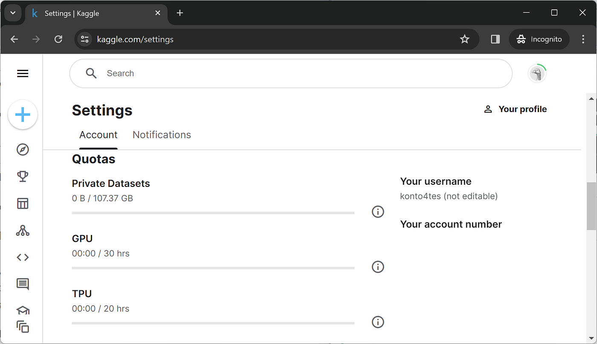Click the scrollbar down arrow
This screenshot has height=344, width=597.
point(591,338)
